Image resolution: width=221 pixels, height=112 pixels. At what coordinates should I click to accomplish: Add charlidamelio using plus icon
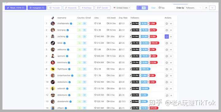click(171, 24)
